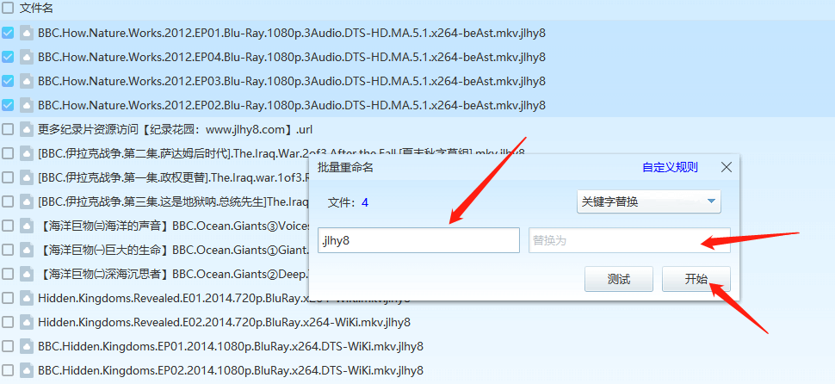The width and height of the screenshot is (835, 384).
Task: Click the keyword field containing .jlhy8
Action: tap(418, 241)
